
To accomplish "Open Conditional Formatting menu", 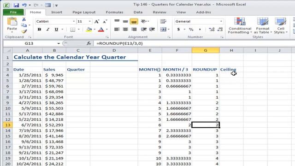I will 240,26.
